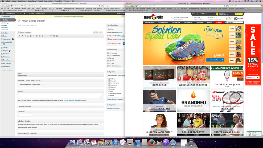This screenshot has width=263, height=148.
Task: Switch the editor to the Text tab
Action: [100, 33]
